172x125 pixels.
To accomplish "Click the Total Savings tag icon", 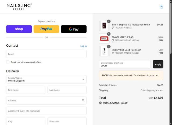I will (x=101, y=103).
